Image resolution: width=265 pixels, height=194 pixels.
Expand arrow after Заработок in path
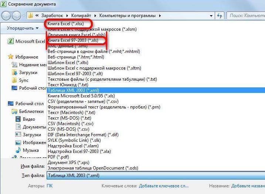coord(67,16)
